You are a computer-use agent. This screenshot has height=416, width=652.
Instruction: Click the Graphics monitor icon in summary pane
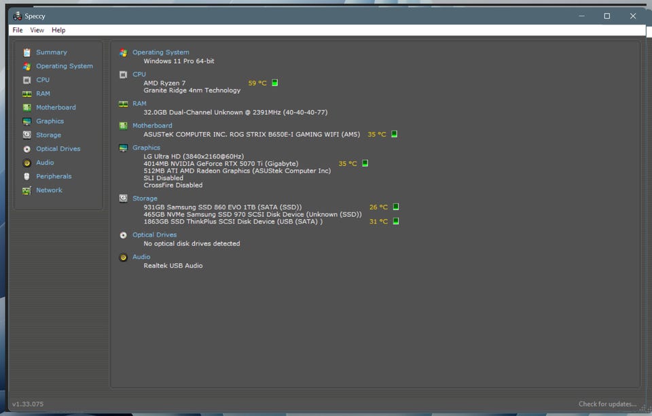pos(124,148)
